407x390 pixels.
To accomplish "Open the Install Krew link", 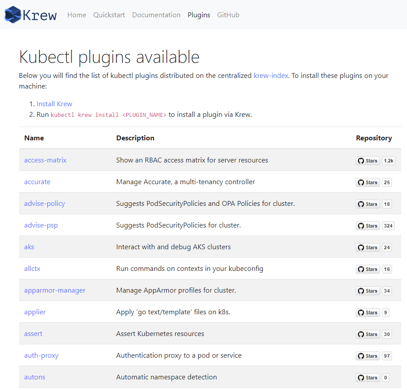I will pyautogui.click(x=54, y=104).
